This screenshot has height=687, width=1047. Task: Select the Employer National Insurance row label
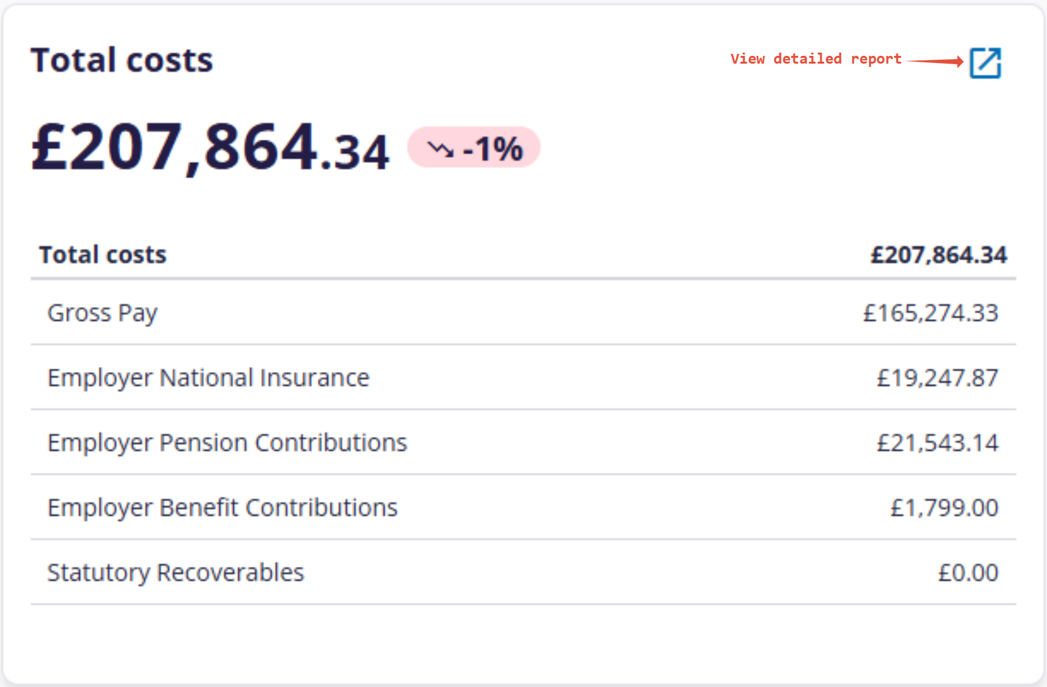tap(208, 378)
